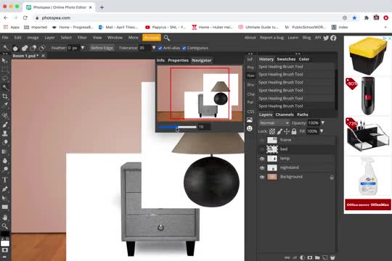
Task: Click the lock all padlock icon
Action: [294, 131]
